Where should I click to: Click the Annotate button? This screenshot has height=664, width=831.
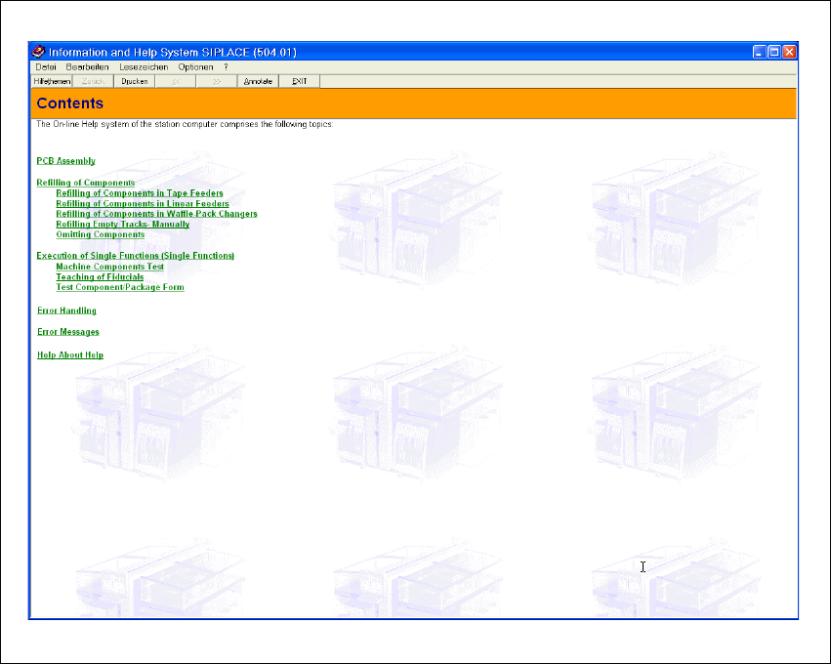point(258,81)
